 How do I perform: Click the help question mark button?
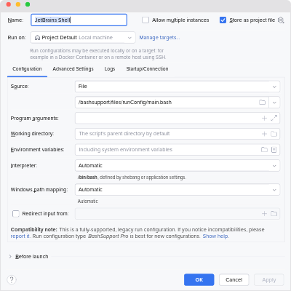click(12, 279)
